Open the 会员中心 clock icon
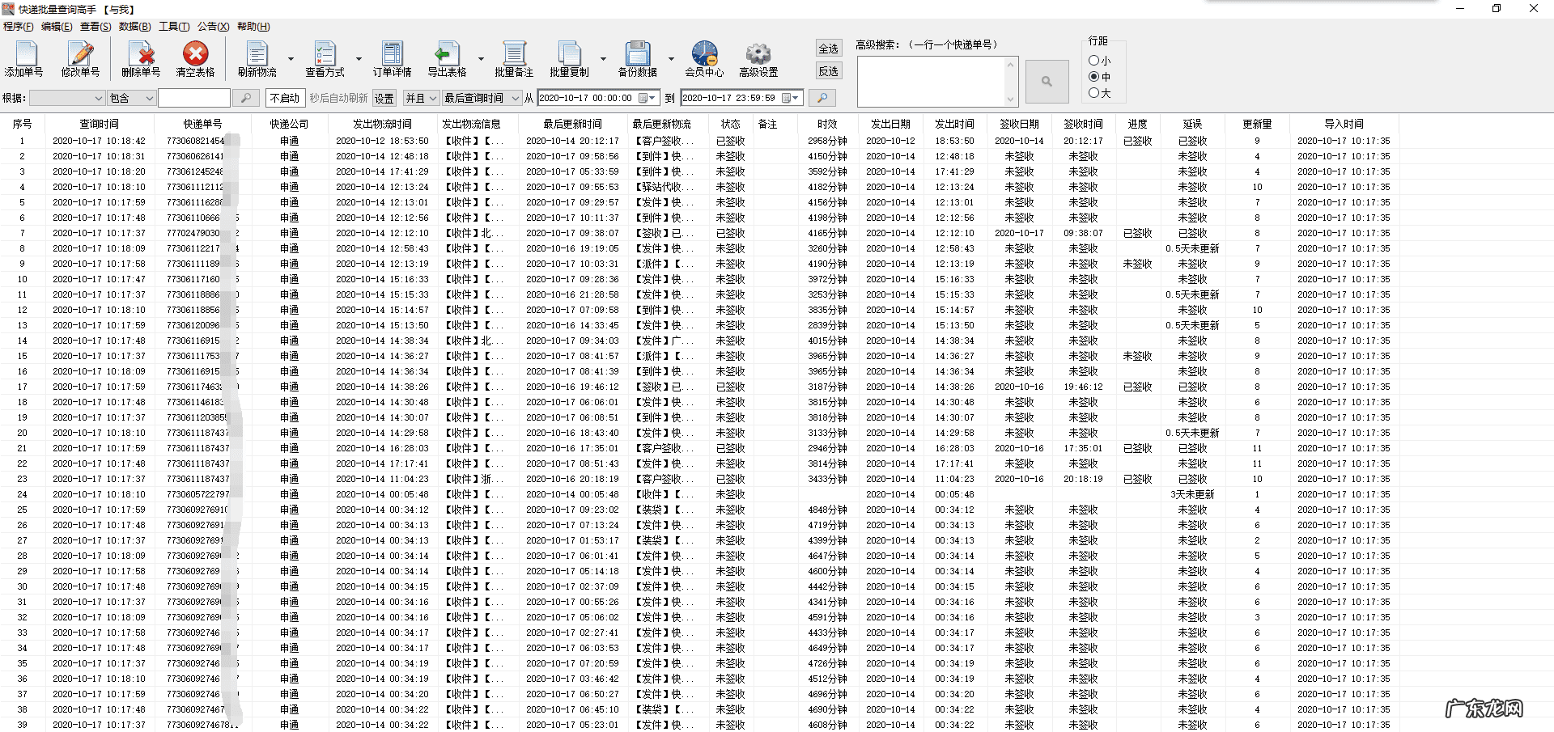The image size is (1554, 732). 704,55
